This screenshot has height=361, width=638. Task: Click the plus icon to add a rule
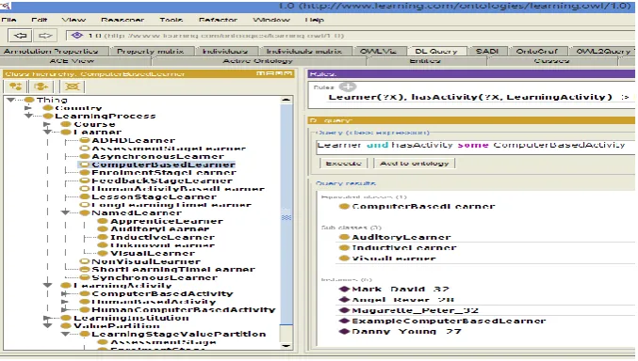[347, 86]
